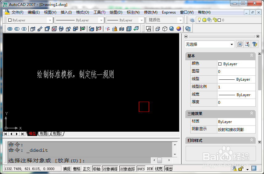Screen dimensions: 264x174
Task: Open the 修改(M) menu
Action: point(151,12)
